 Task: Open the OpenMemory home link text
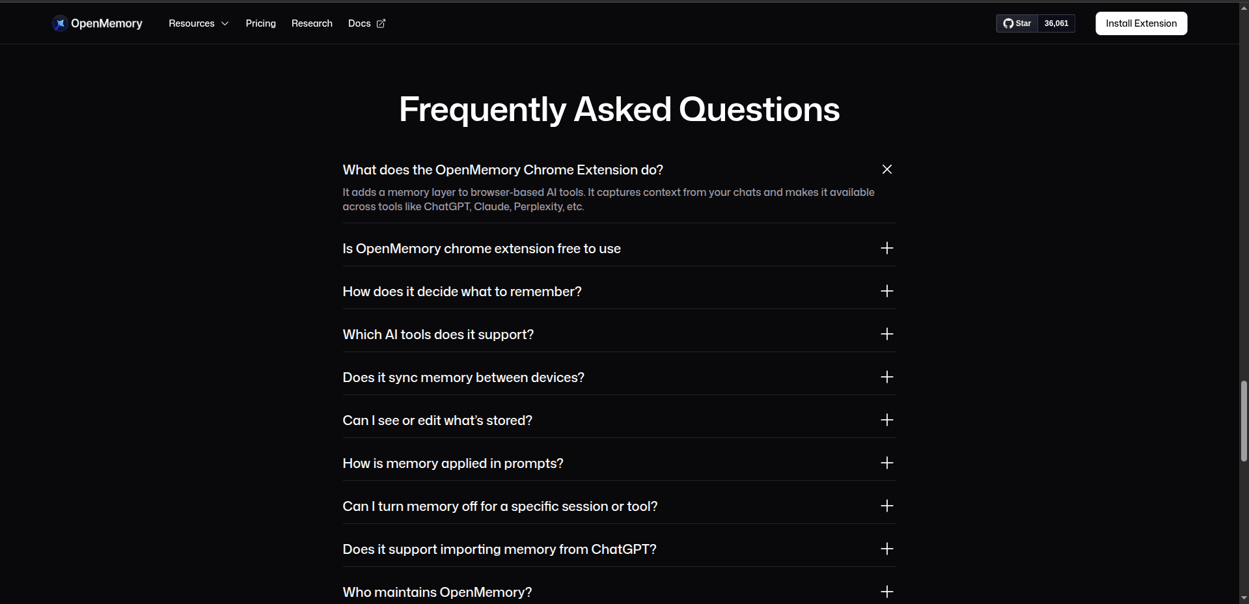(107, 23)
